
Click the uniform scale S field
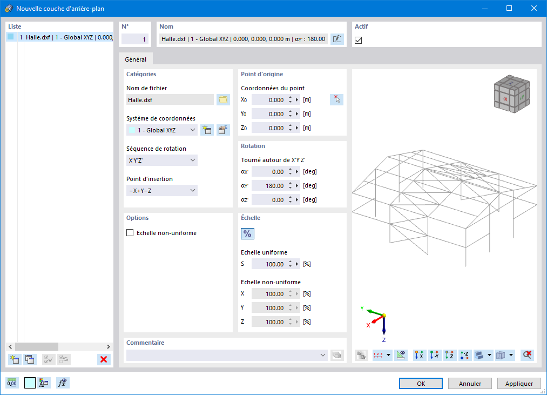[269, 264]
